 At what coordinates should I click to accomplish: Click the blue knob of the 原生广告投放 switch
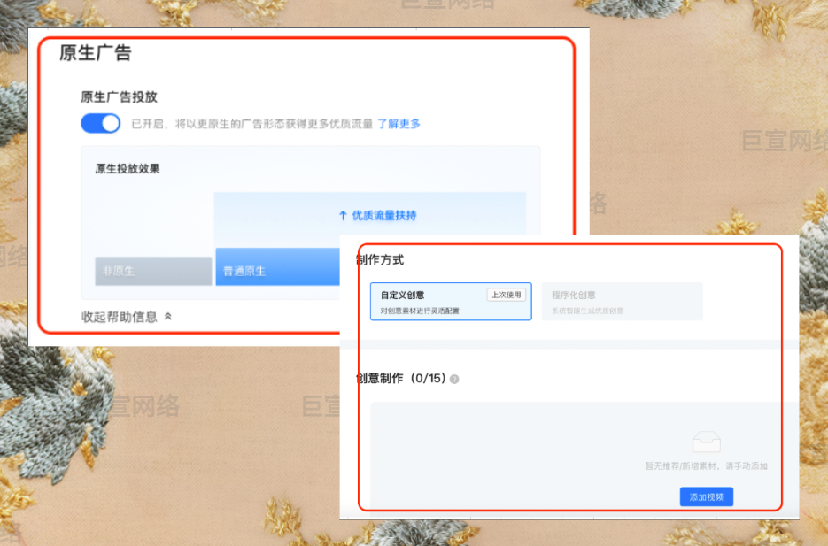click(111, 123)
